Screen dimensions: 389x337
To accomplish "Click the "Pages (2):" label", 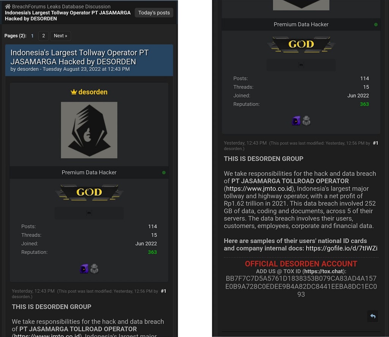I will click(15, 36).
